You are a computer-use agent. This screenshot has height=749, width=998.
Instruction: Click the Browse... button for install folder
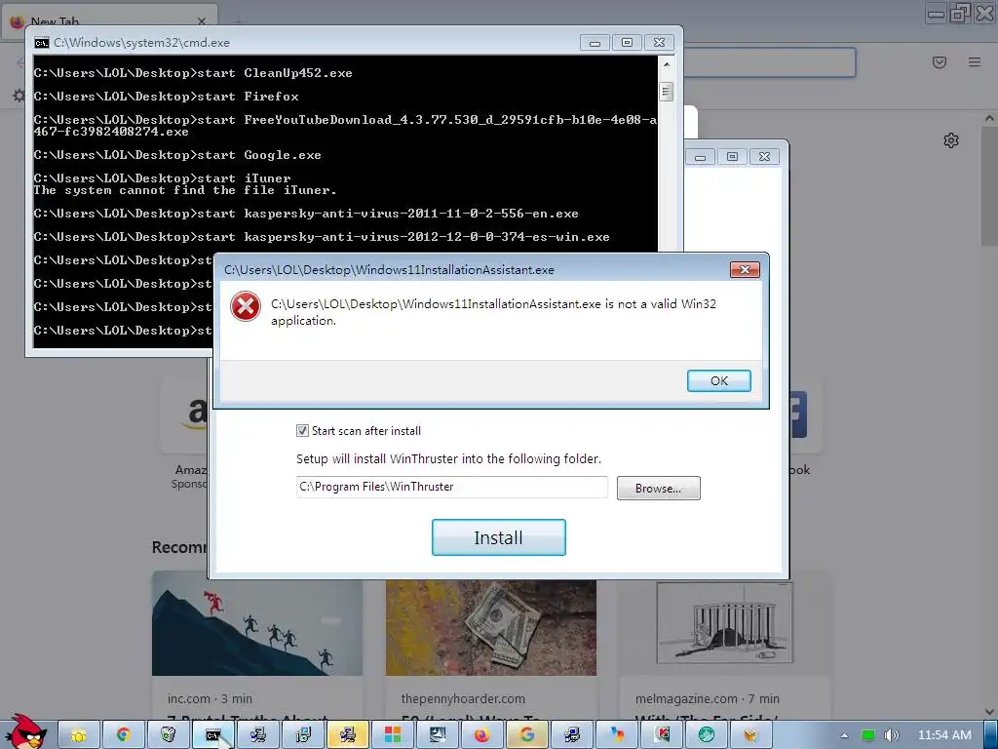pyautogui.click(x=658, y=488)
